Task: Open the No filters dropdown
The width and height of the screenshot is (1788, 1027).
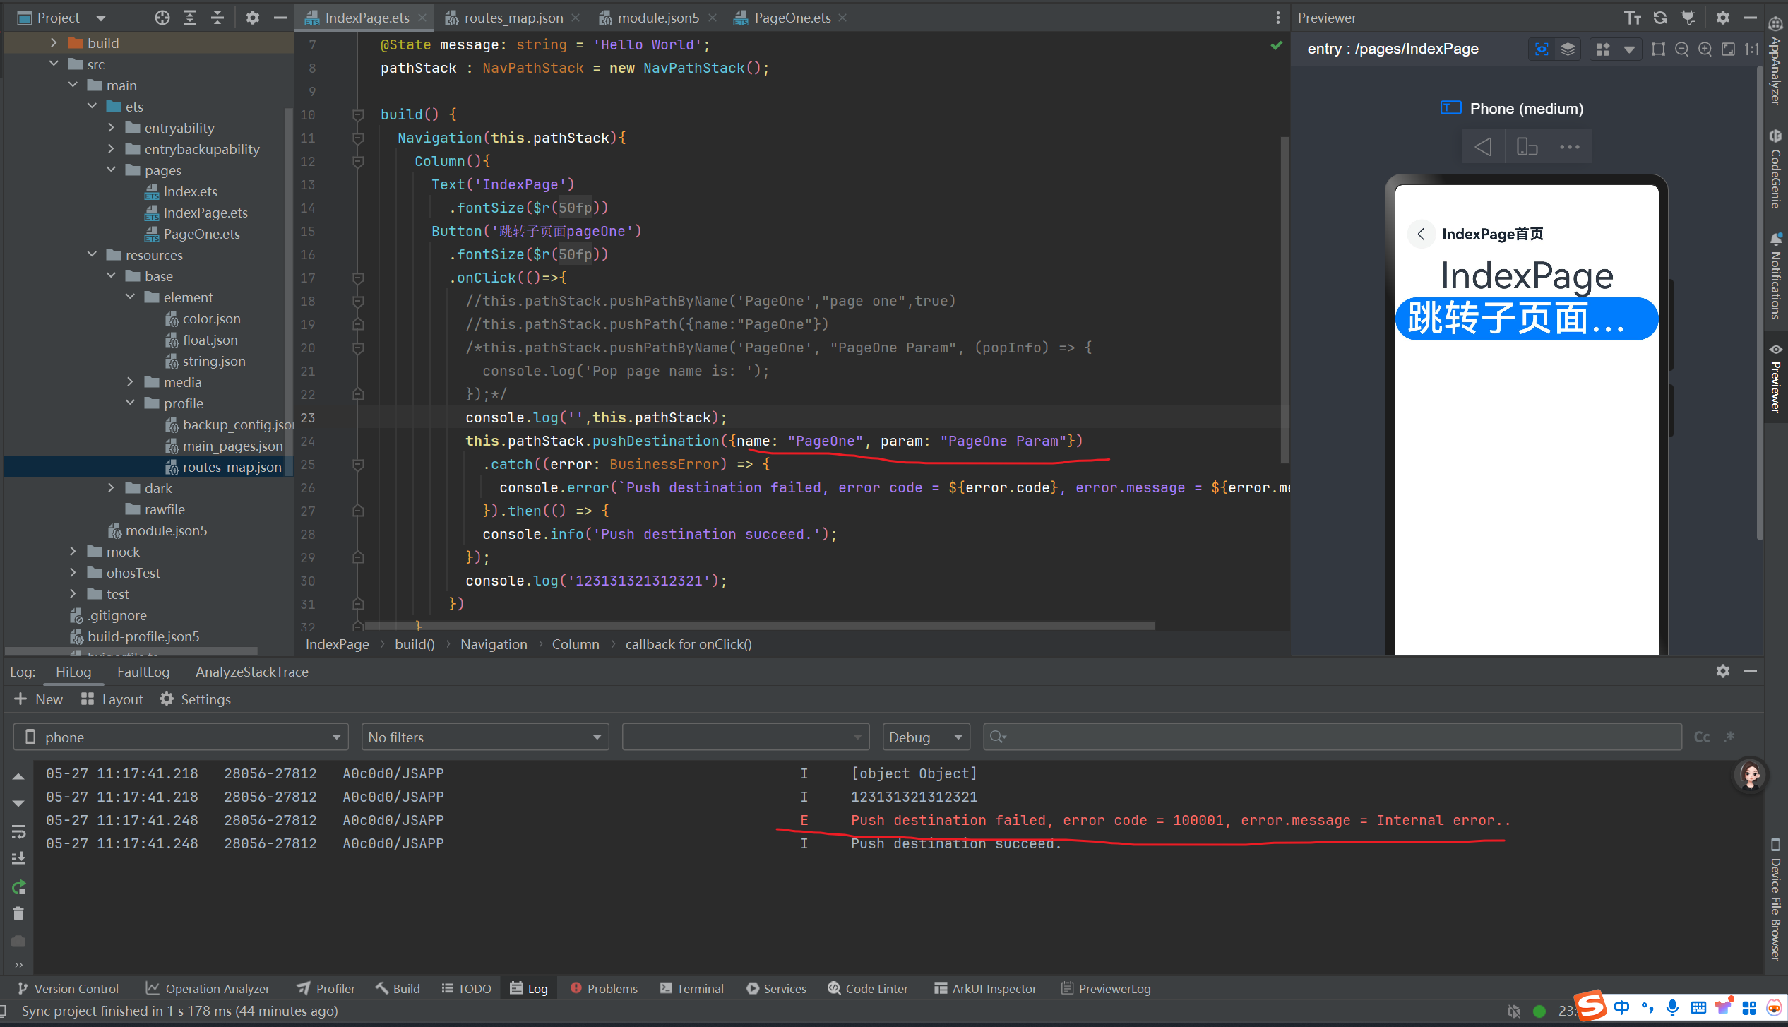Action: click(x=484, y=737)
